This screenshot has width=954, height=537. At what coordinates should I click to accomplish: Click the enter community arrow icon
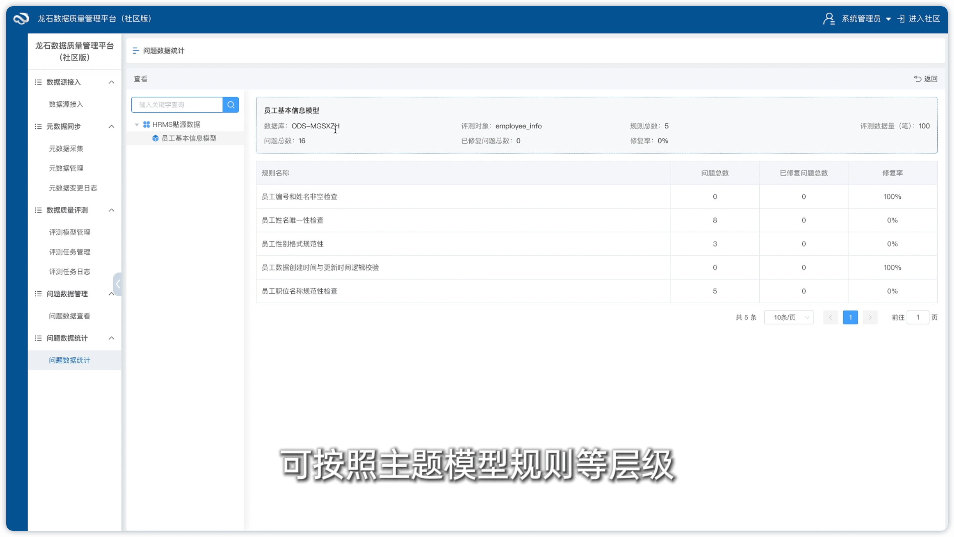coord(900,19)
